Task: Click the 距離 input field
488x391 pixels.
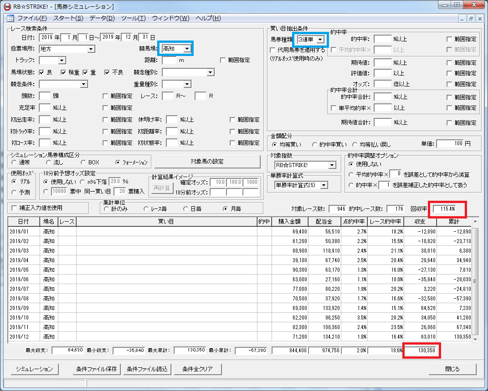Action: (x=169, y=60)
